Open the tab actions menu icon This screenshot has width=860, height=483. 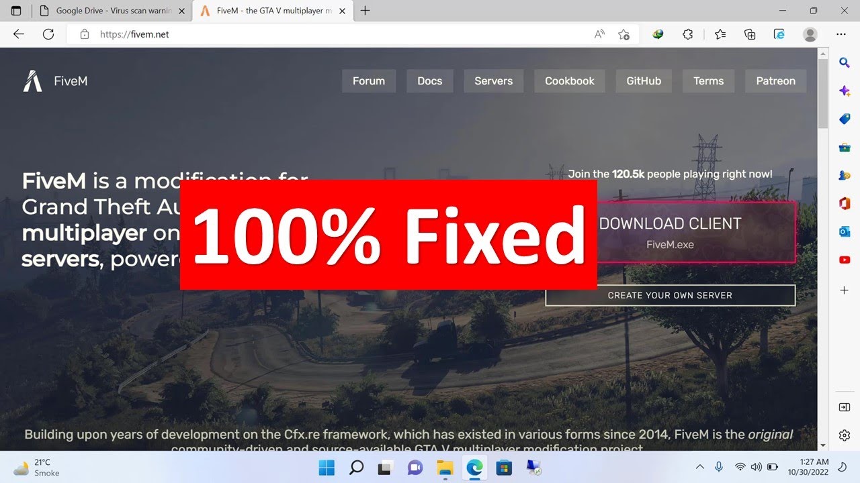click(16, 11)
